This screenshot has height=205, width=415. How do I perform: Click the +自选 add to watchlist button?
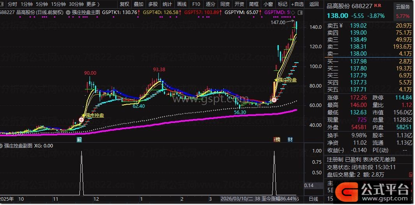[x=297, y=4]
